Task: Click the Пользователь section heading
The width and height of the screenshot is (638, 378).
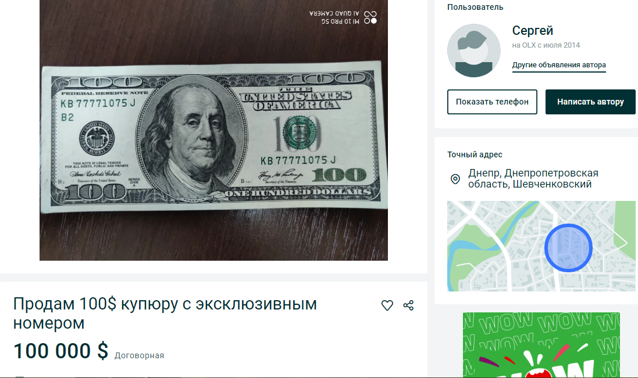Action: click(x=475, y=8)
